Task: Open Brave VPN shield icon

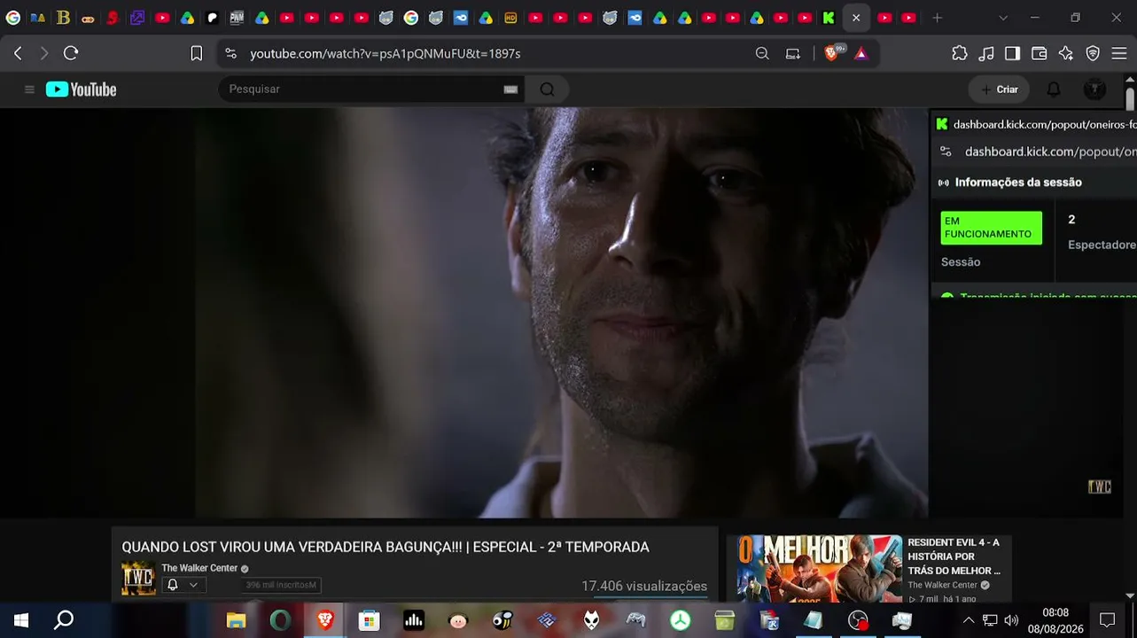Action: click(1093, 53)
